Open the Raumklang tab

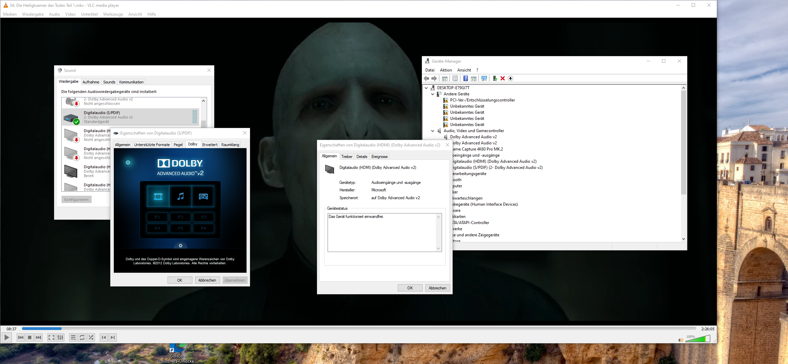(230, 145)
